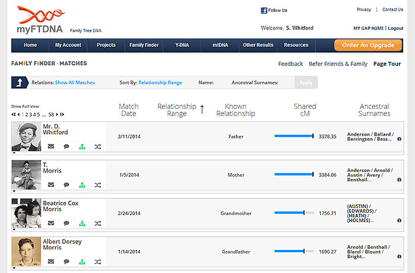Open Sort By Relationship Range dropdown

coord(160,82)
